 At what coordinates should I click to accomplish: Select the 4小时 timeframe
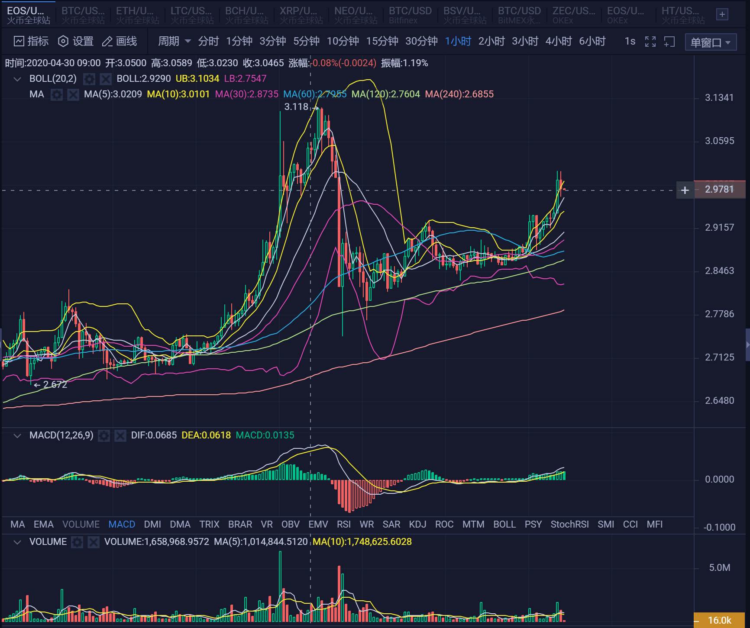click(x=559, y=41)
